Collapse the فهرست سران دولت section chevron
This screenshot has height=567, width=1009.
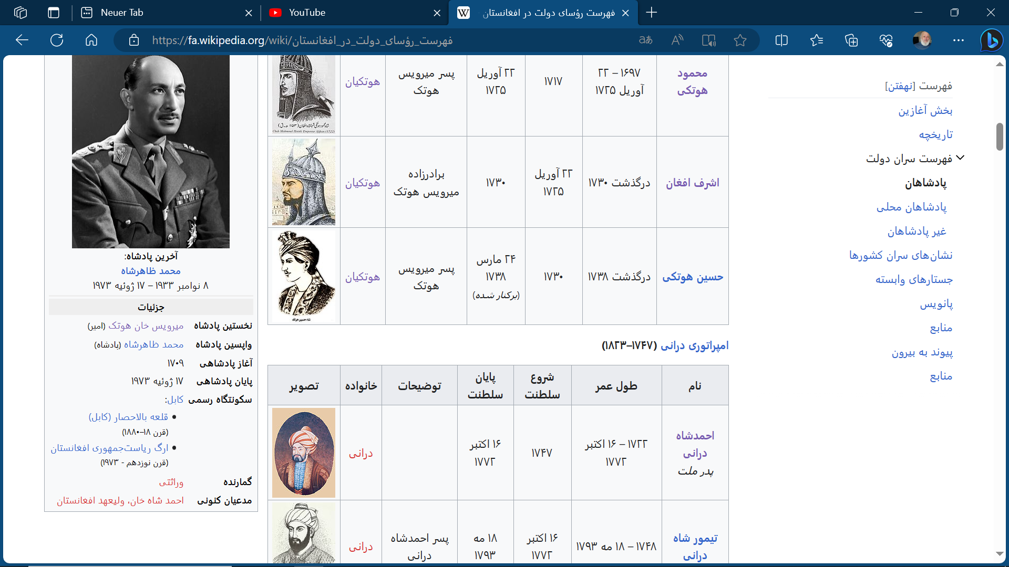[x=960, y=157]
